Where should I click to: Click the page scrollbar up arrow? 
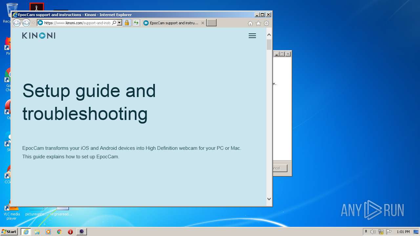coord(269,35)
